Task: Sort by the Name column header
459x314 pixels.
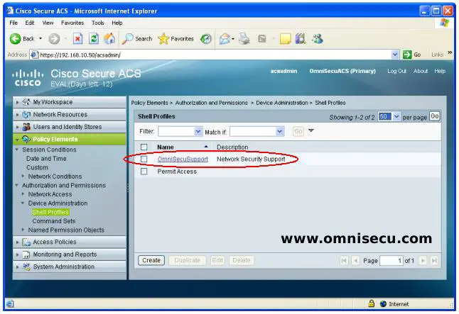Action: click(166, 147)
